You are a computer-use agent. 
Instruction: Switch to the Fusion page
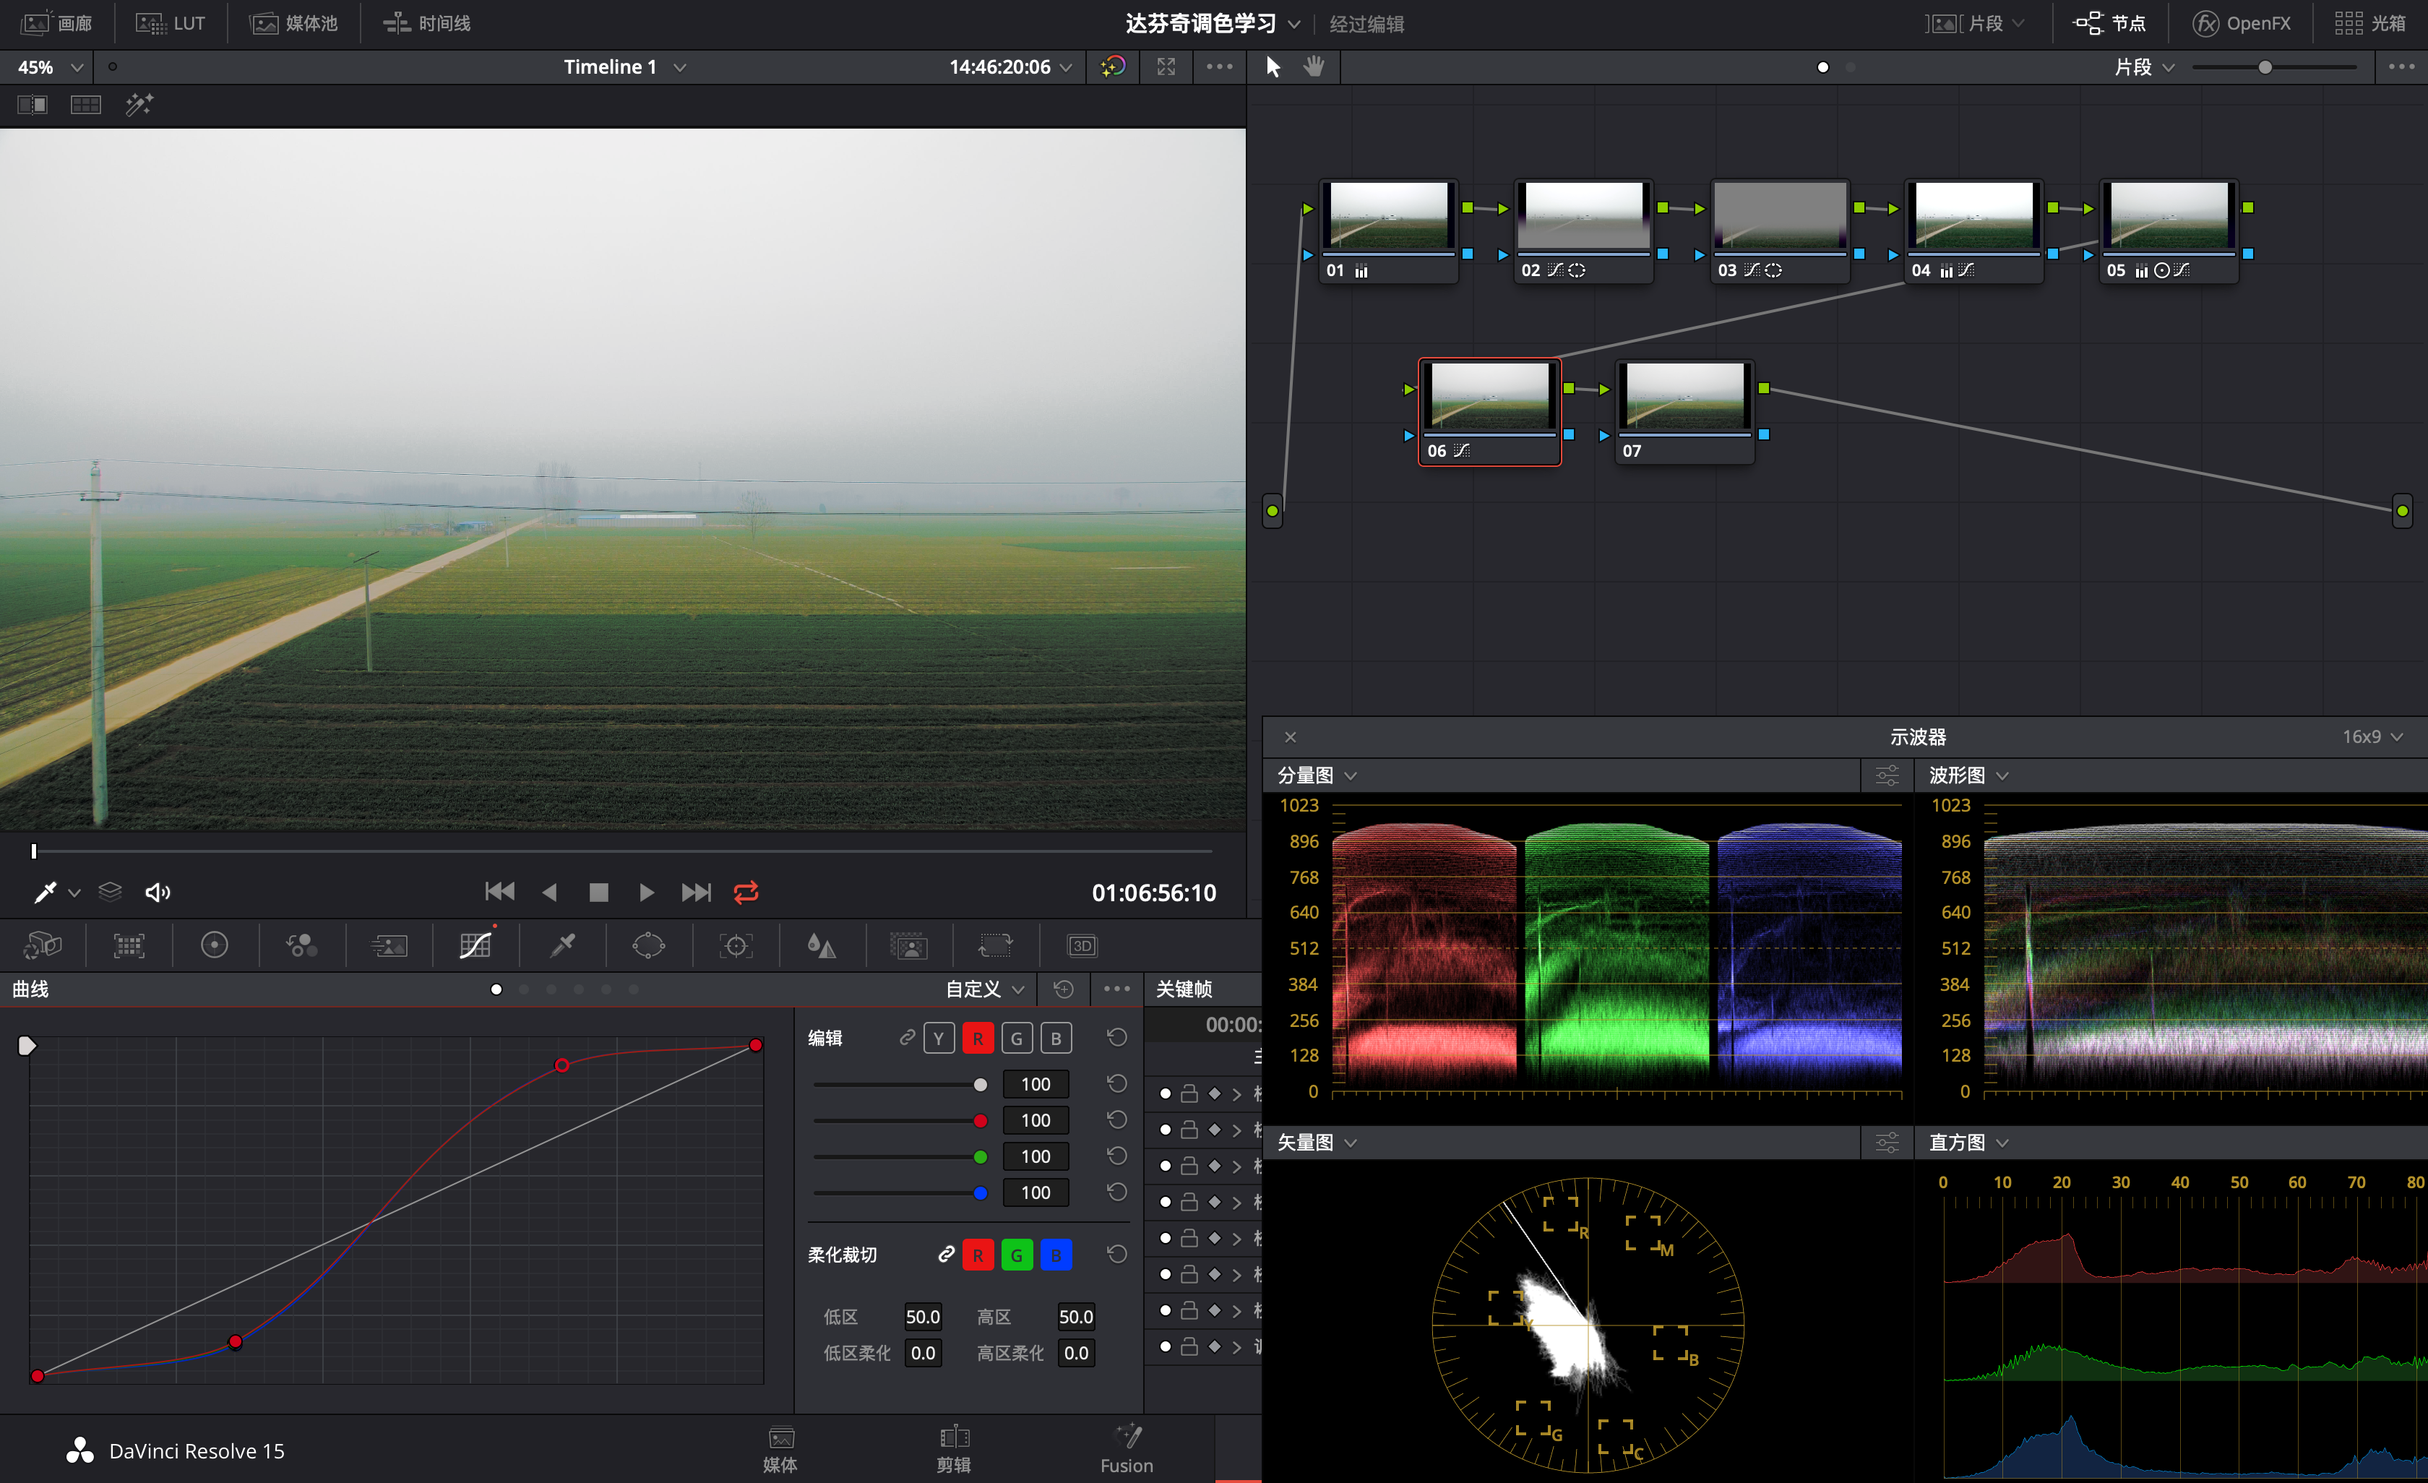[x=1127, y=1448]
